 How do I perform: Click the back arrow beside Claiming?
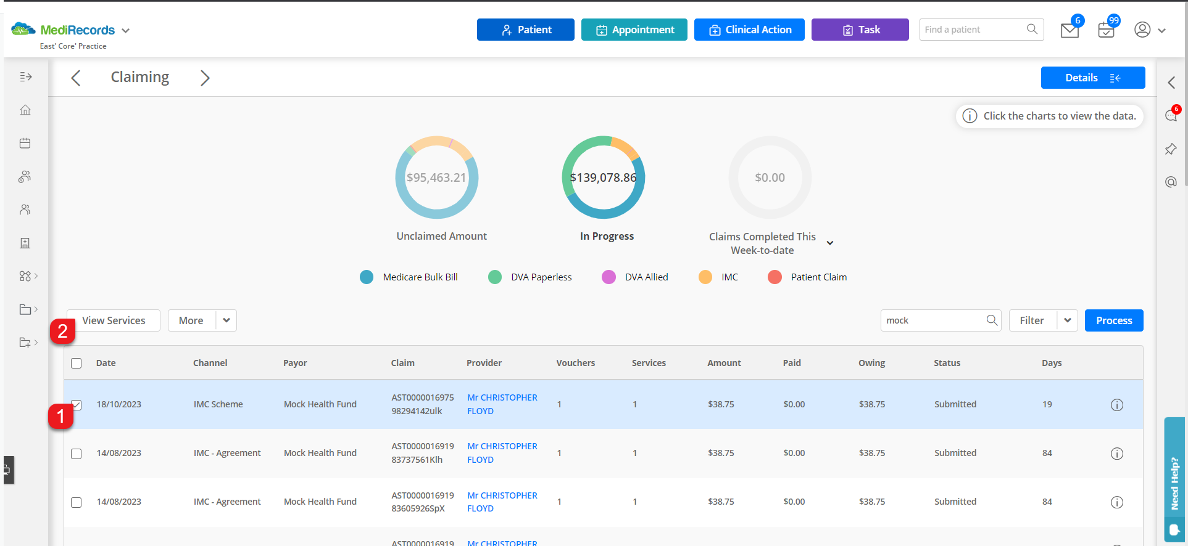(76, 78)
